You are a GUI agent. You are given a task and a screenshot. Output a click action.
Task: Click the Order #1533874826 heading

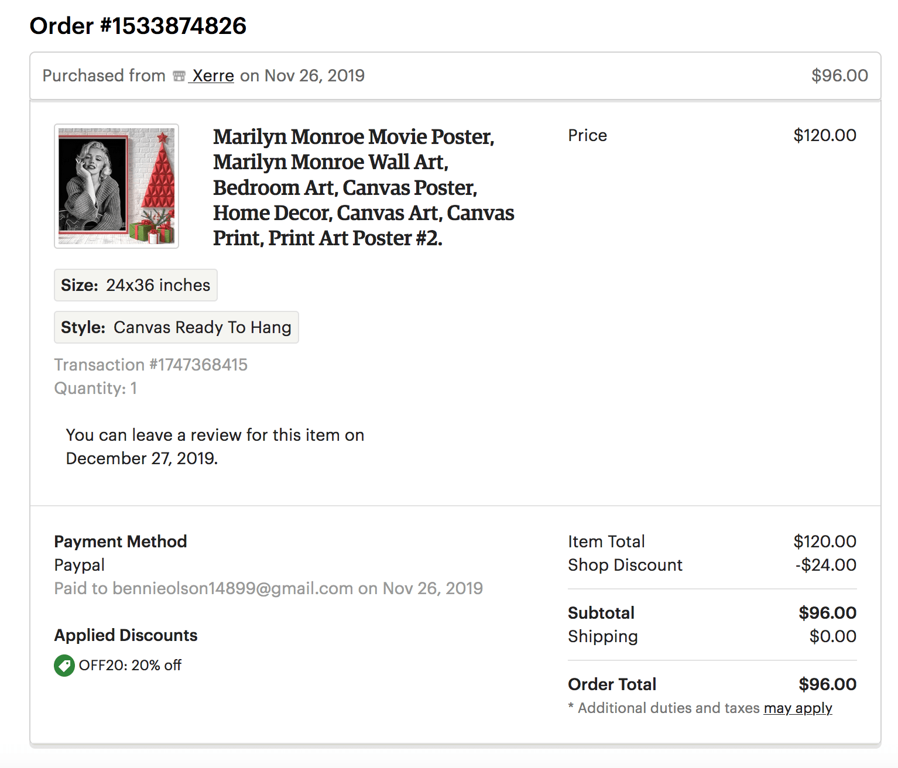138,26
